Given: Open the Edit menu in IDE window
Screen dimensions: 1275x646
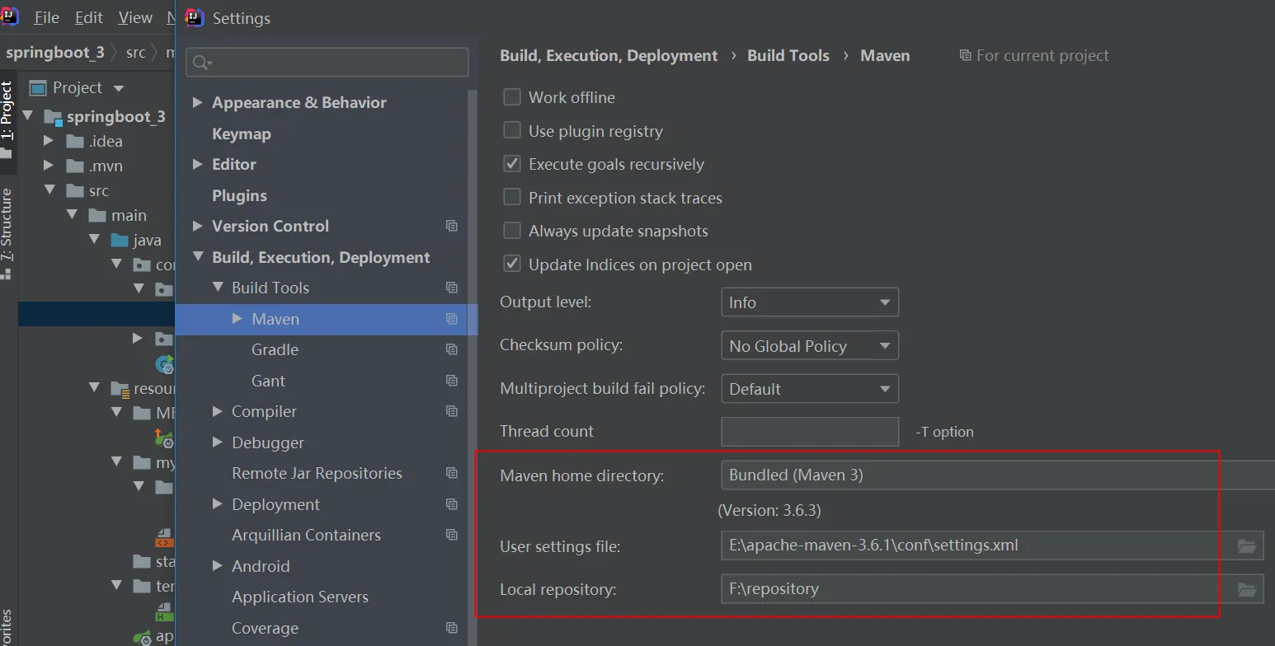Looking at the screenshot, I should pos(88,17).
